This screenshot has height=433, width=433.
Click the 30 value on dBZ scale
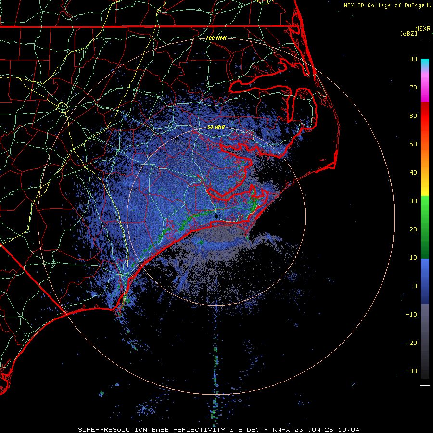coord(413,201)
